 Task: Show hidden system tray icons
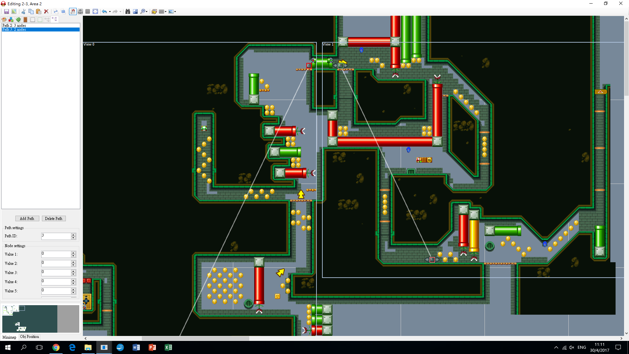(556, 347)
